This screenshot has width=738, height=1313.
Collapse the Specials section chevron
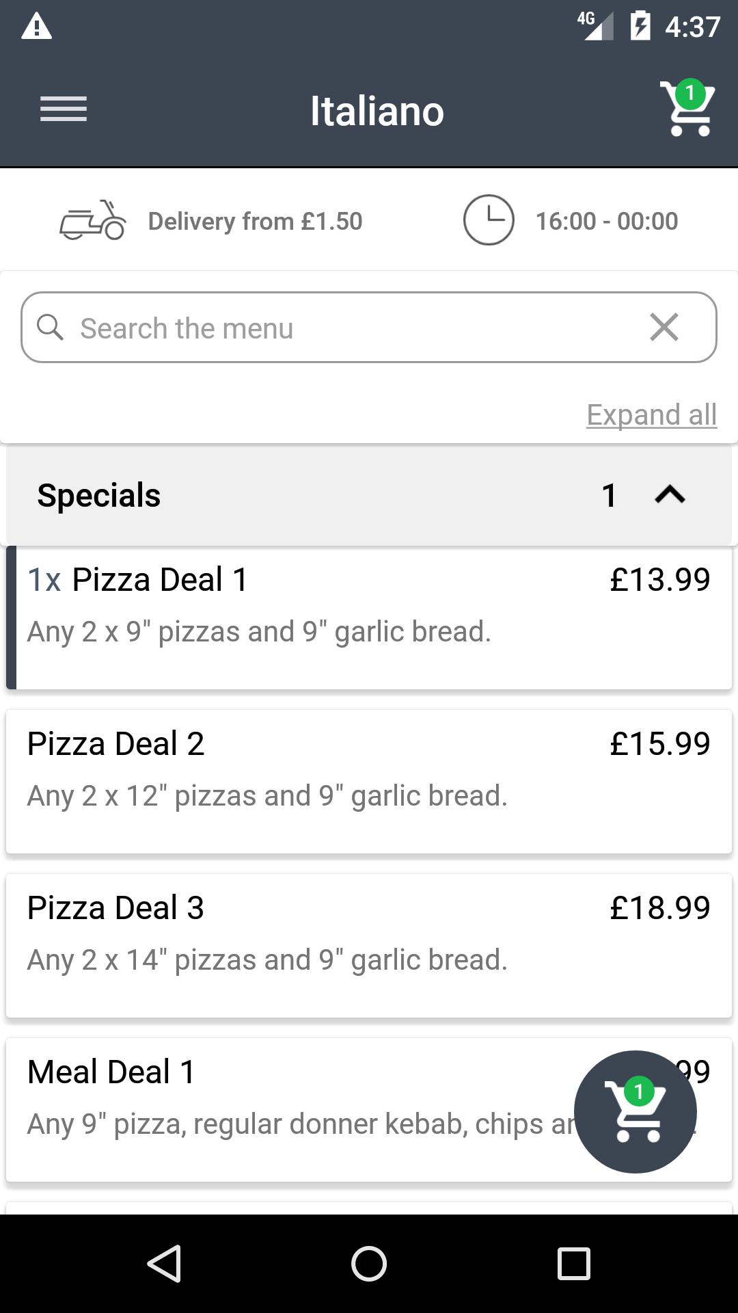pyautogui.click(x=670, y=494)
